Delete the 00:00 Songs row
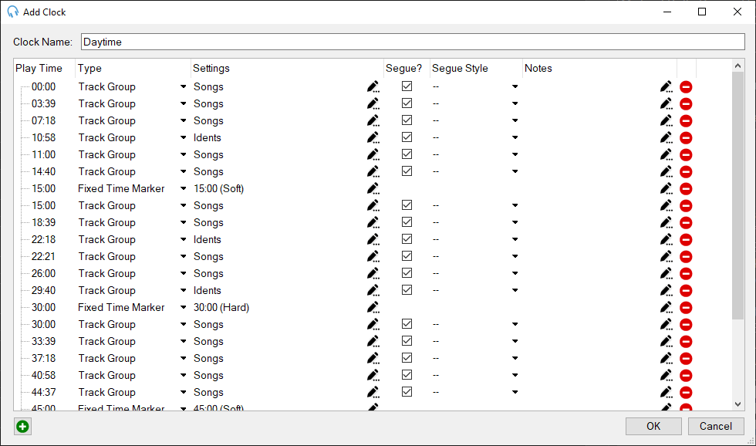Screen dimensions: 756x446 pos(686,87)
